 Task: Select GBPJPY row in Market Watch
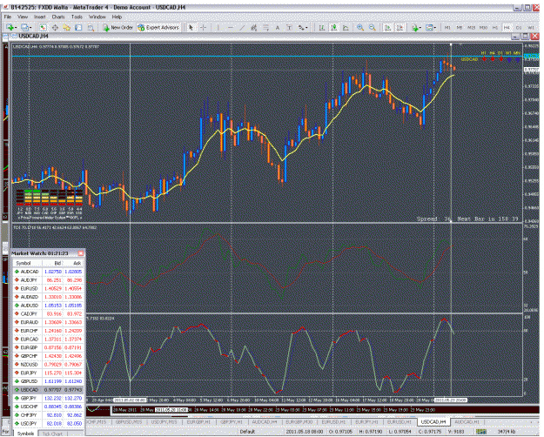pyautogui.click(x=48, y=398)
